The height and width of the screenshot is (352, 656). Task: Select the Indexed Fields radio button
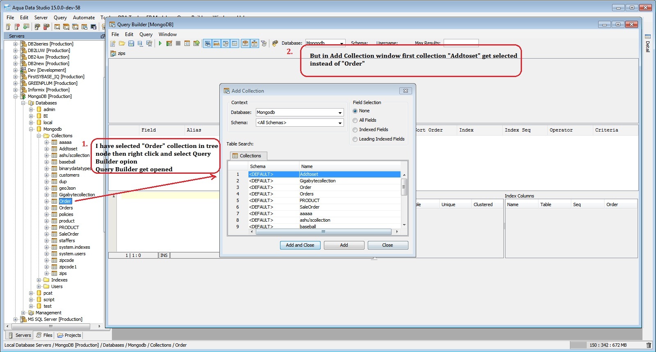point(355,130)
